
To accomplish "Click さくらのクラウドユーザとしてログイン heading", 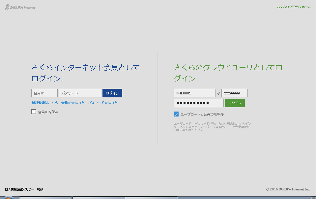I will [228, 73].
